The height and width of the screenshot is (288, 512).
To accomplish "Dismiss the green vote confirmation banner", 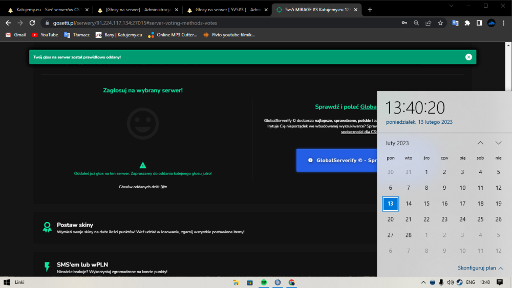I will point(468,57).
